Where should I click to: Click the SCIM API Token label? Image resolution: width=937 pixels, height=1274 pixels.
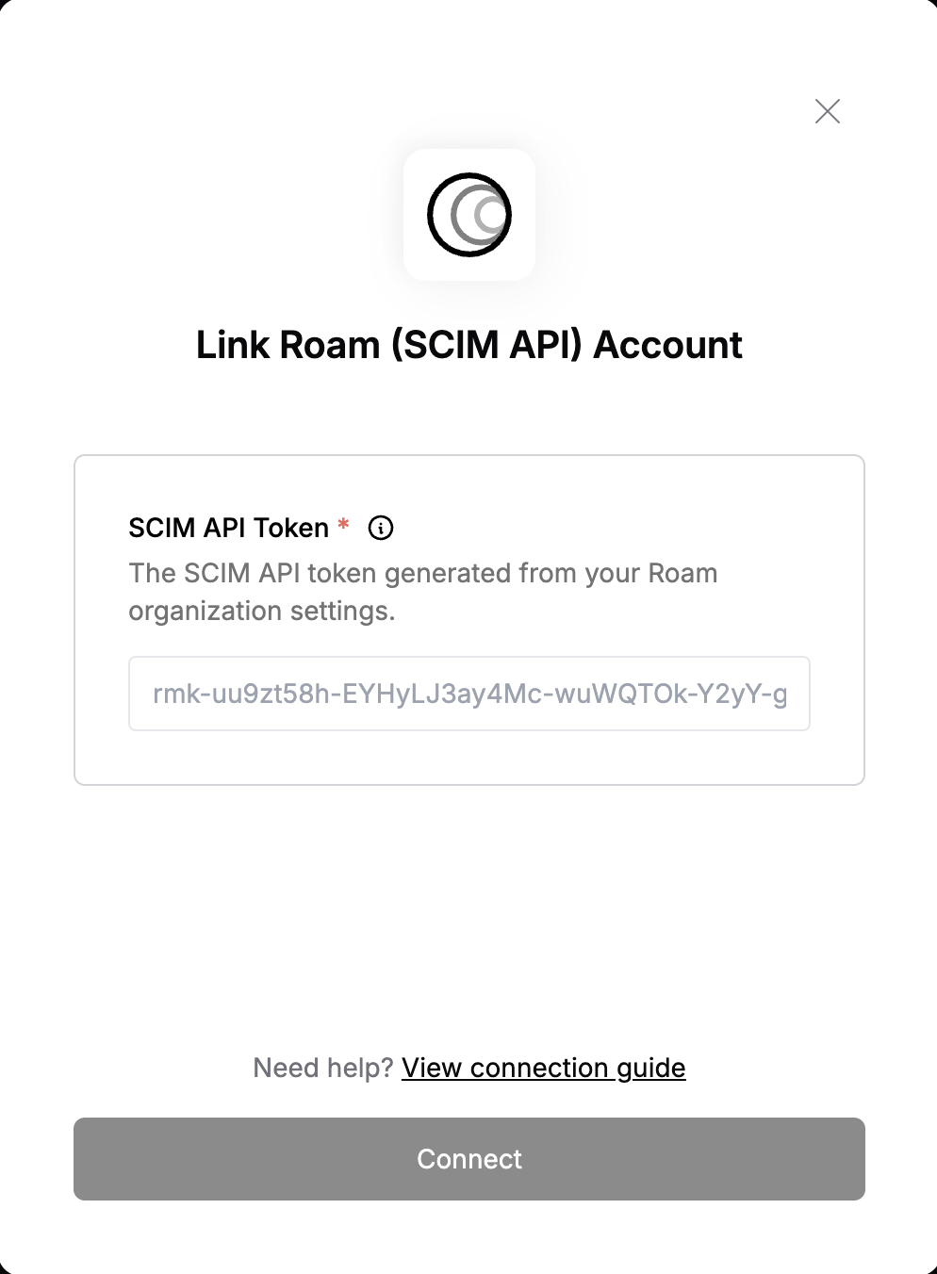229,528
